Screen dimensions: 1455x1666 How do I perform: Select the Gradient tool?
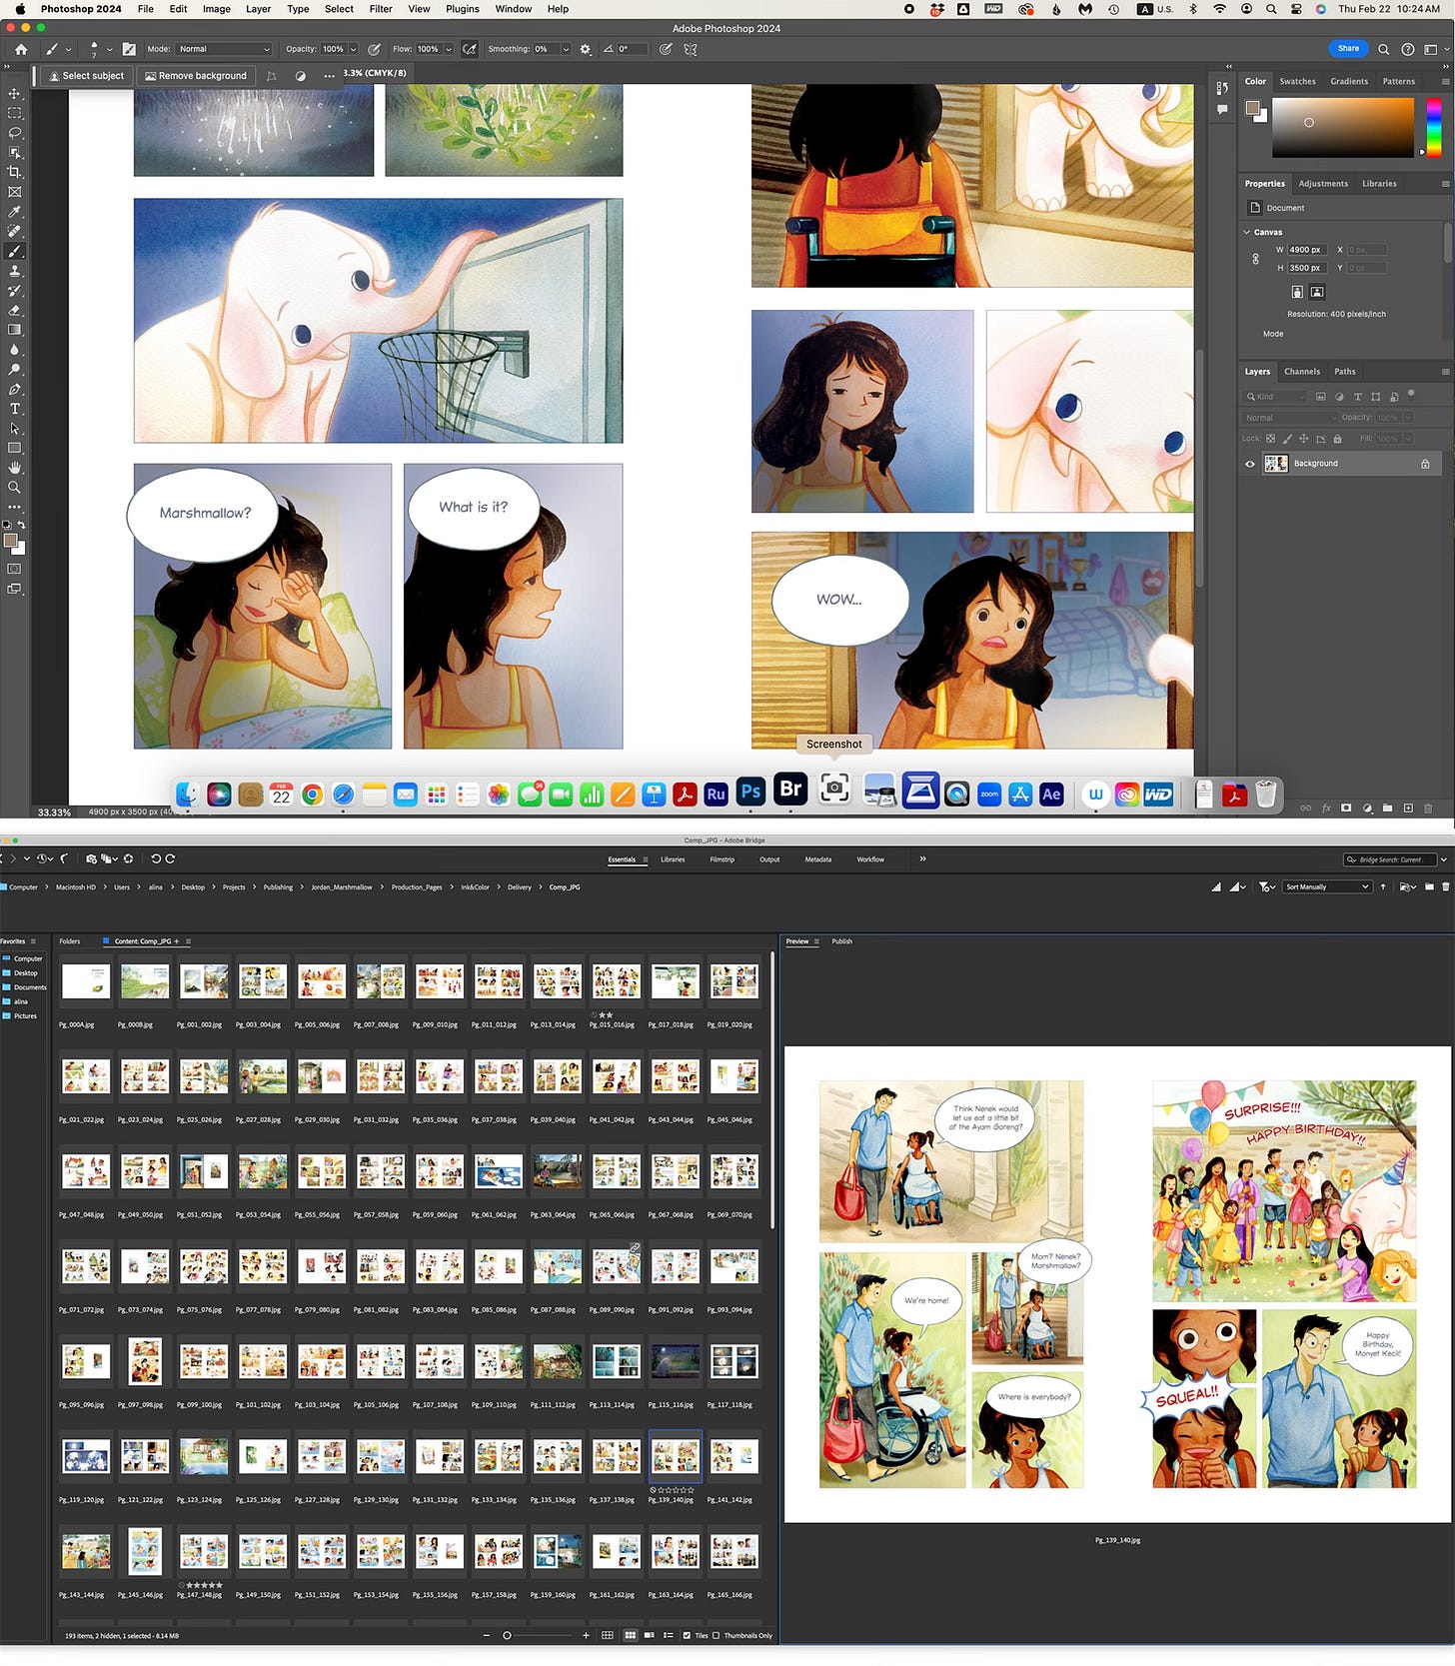click(x=14, y=330)
